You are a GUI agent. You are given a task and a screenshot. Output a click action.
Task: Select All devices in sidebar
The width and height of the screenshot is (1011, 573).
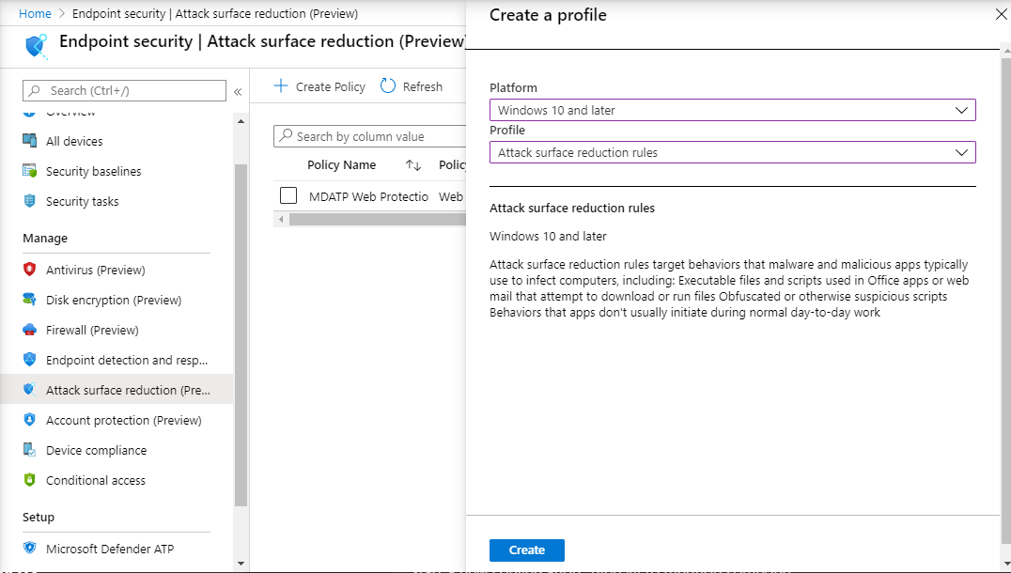[74, 141]
